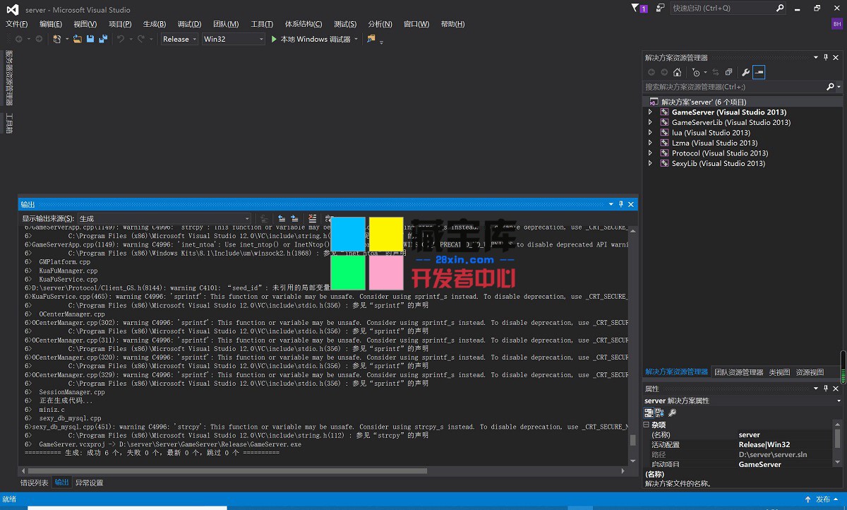Click the Alphabetical sort icon in Properties
Viewport: 847px width, 510px height.
659,413
